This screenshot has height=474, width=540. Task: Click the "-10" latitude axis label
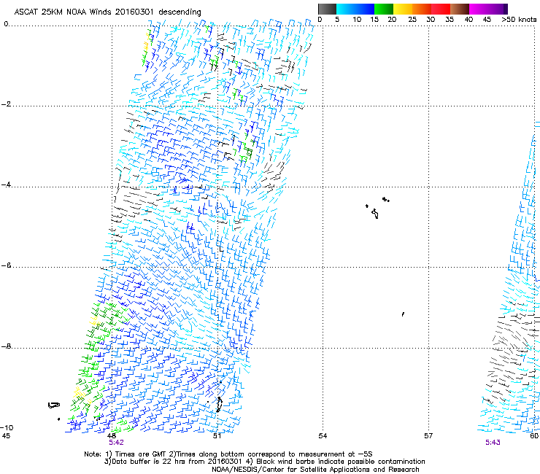[7, 427]
